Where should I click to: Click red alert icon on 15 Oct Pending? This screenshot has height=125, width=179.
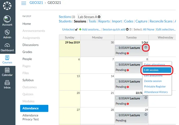128,87
